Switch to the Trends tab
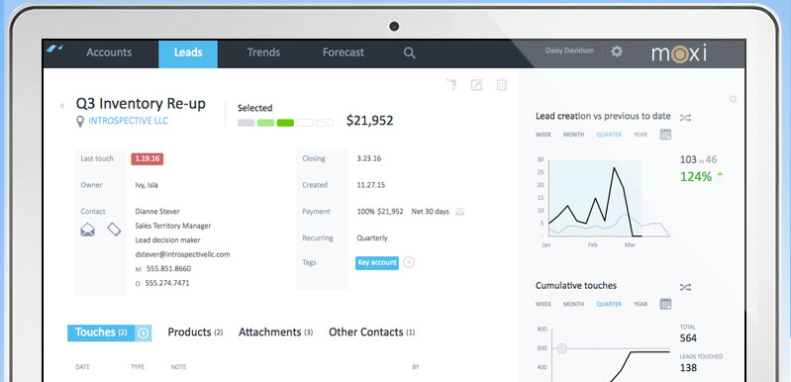 (263, 52)
